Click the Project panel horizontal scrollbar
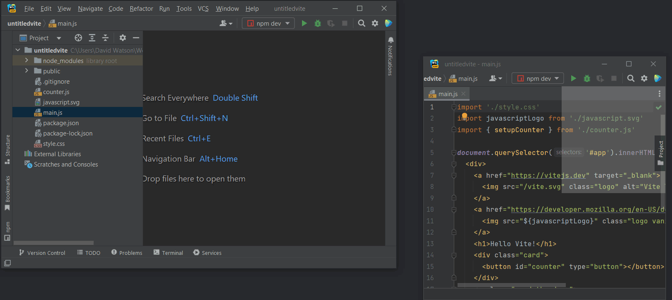The image size is (672, 300). point(54,243)
